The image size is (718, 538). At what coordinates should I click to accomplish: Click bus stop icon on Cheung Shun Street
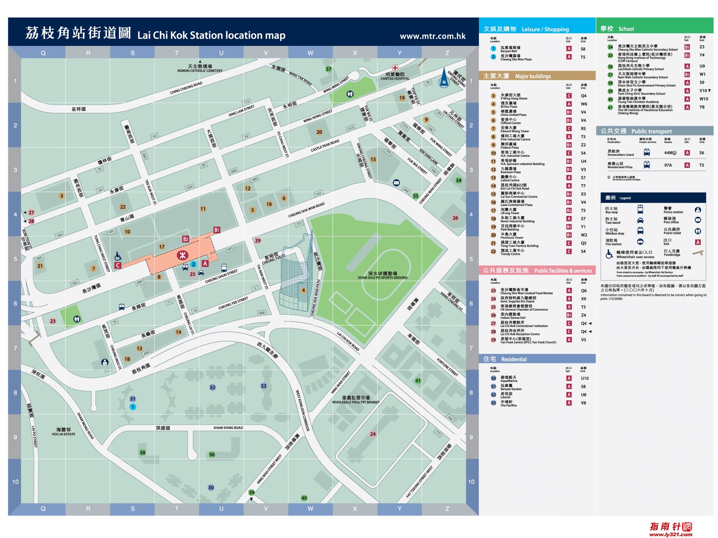pos(224,268)
